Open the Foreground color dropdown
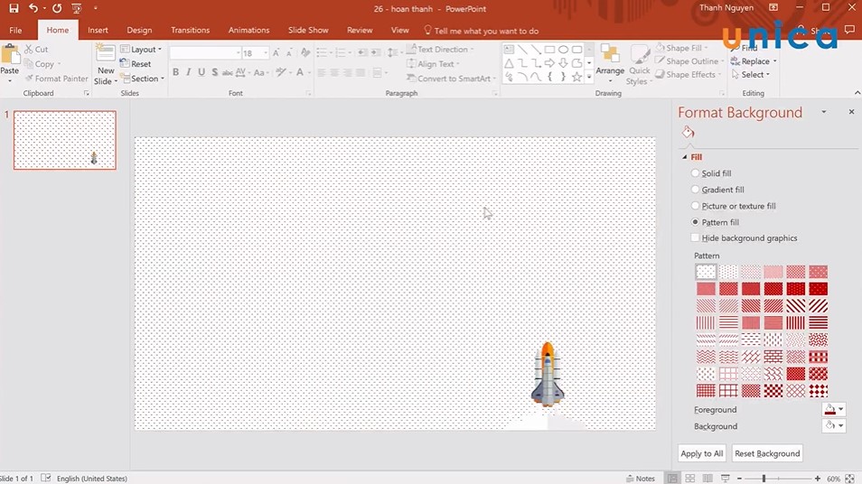862x484 pixels. (x=834, y=410)
